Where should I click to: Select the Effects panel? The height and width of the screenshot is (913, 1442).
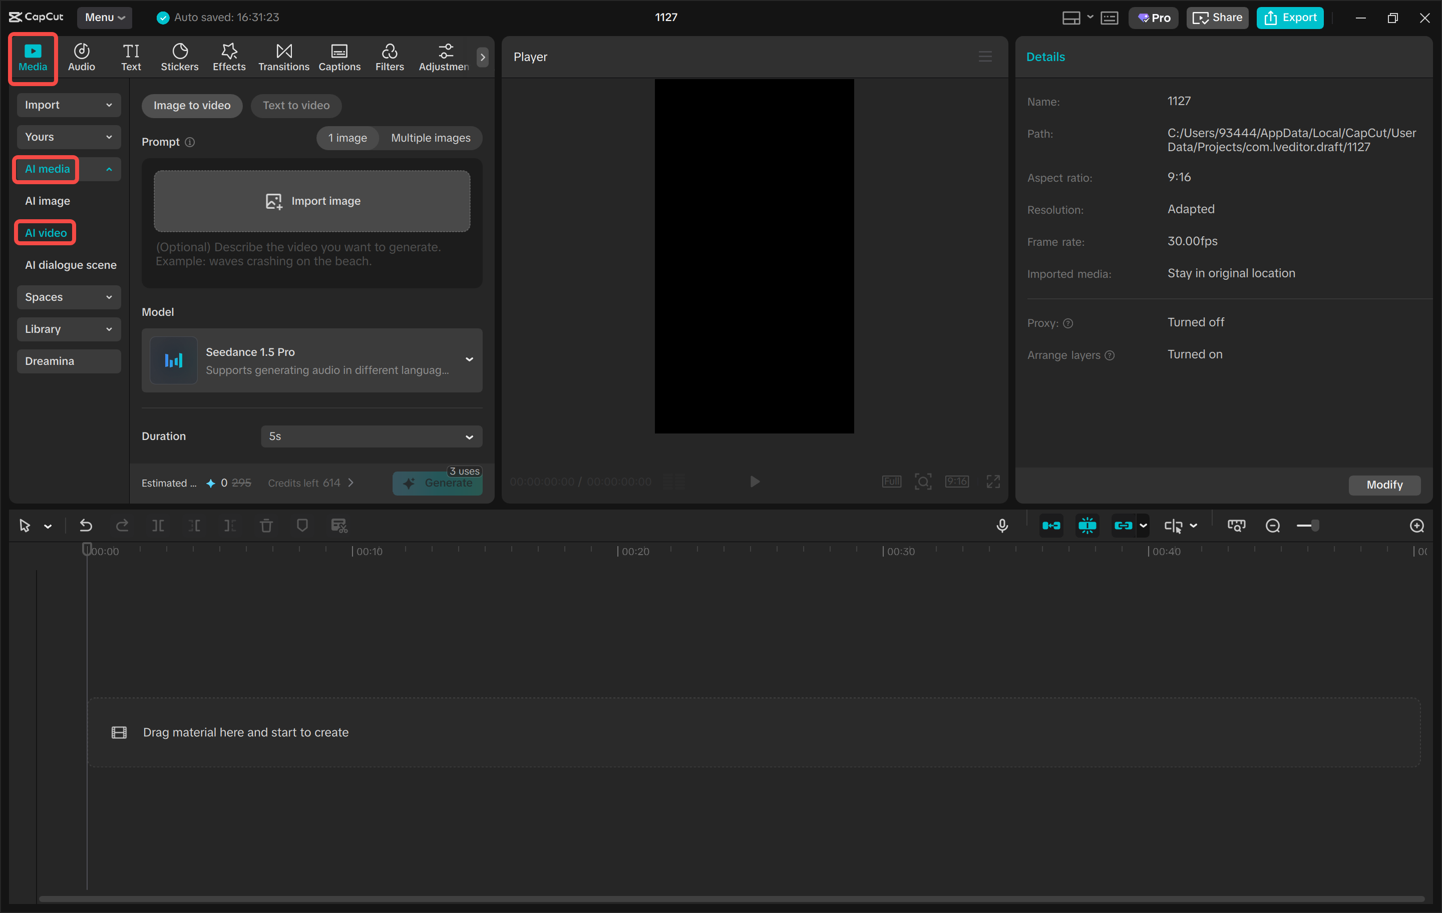pyautogui.click(x=228, y=57)
